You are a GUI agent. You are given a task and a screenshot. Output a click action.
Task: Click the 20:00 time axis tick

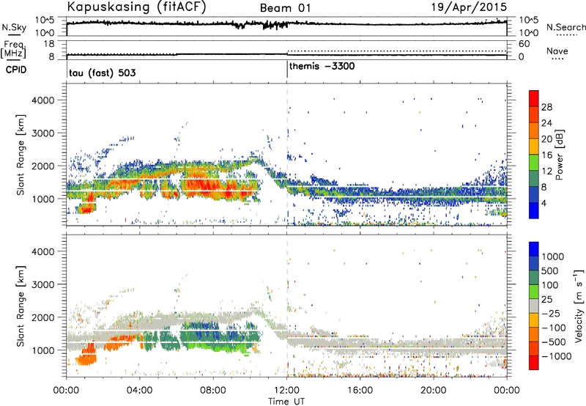point(434,390)
